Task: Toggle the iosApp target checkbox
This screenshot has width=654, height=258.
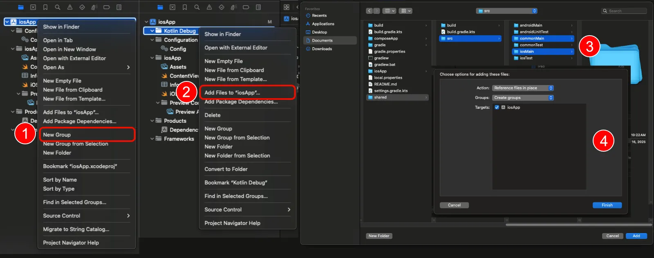Action: [x=497, y=108]
